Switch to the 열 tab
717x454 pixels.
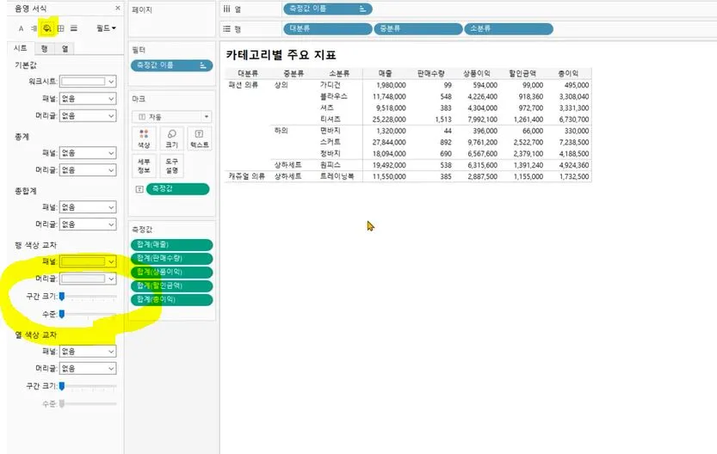click(65, 48)
